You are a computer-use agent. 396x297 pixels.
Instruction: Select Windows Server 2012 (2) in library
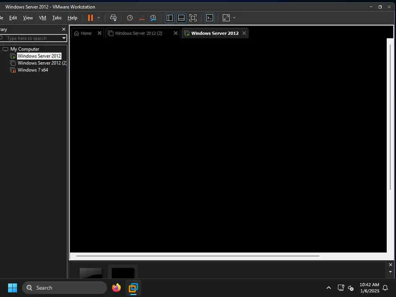(38, 63)
